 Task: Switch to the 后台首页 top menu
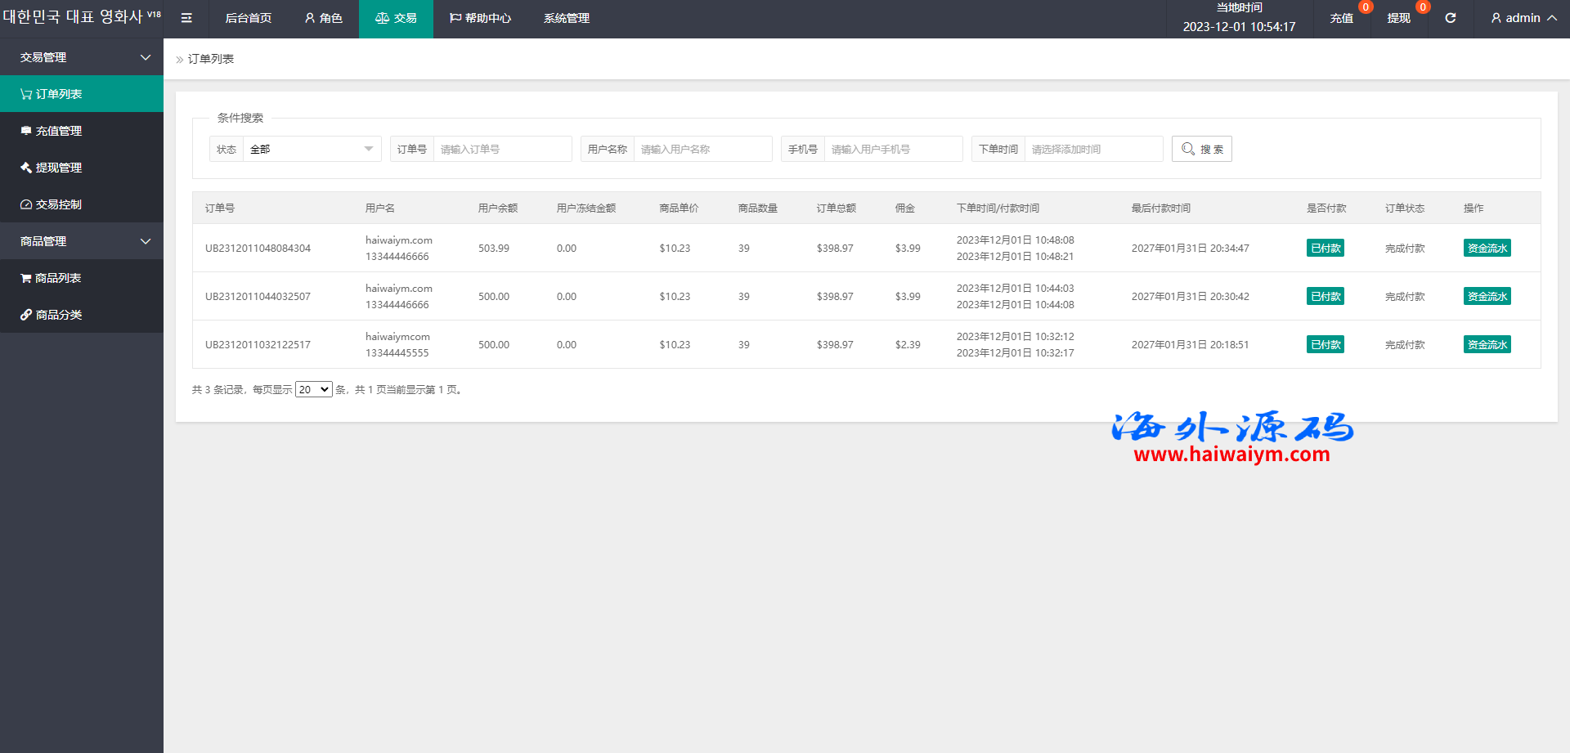point(248,18)
